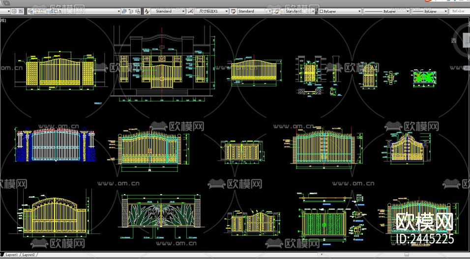Screen dimensions: 470x259
Task: Click Make Object's Layer Current icon
Action: (x=124, y=11)
